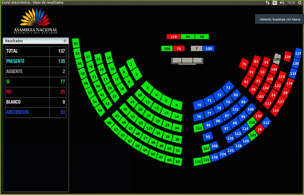Click green seat 69
This screenshot has width=304, height=195.
(178, 162)
